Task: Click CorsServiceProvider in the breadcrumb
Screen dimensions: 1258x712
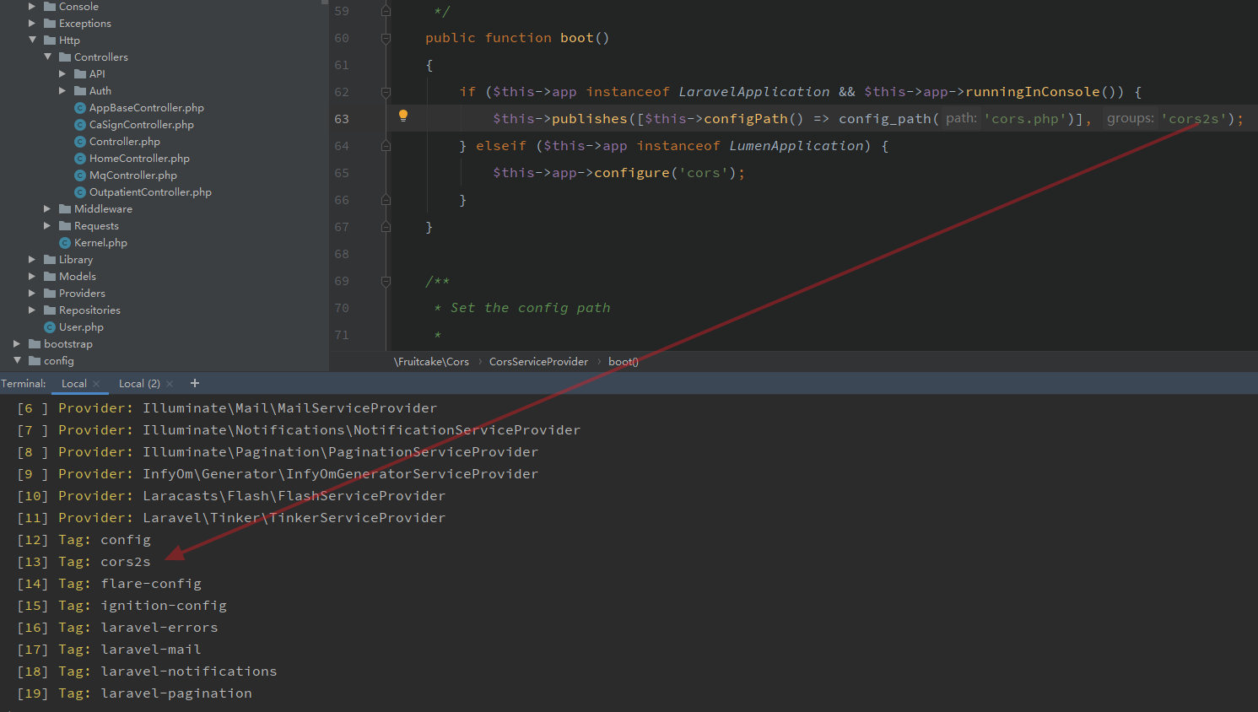Action: (x=538, y=362)
